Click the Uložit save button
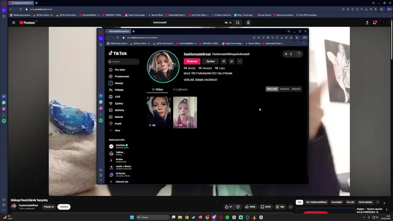Image resolution: width=393 pixels, height=221 pixels. (266, 207)
